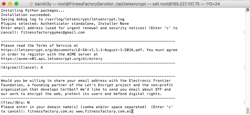The height and width of the screenshot is (115, 250).
Task: Click the (A)gree/(C)ancel answer line
Action: click(22, 67)
